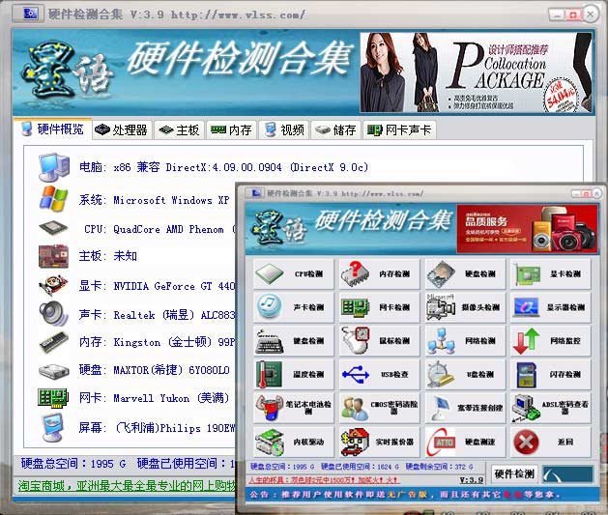Click the V:3.9 version link
Image resolution: width=608 pixels, height=515 pixels.
pyautogui.click(x=471, y=480)
